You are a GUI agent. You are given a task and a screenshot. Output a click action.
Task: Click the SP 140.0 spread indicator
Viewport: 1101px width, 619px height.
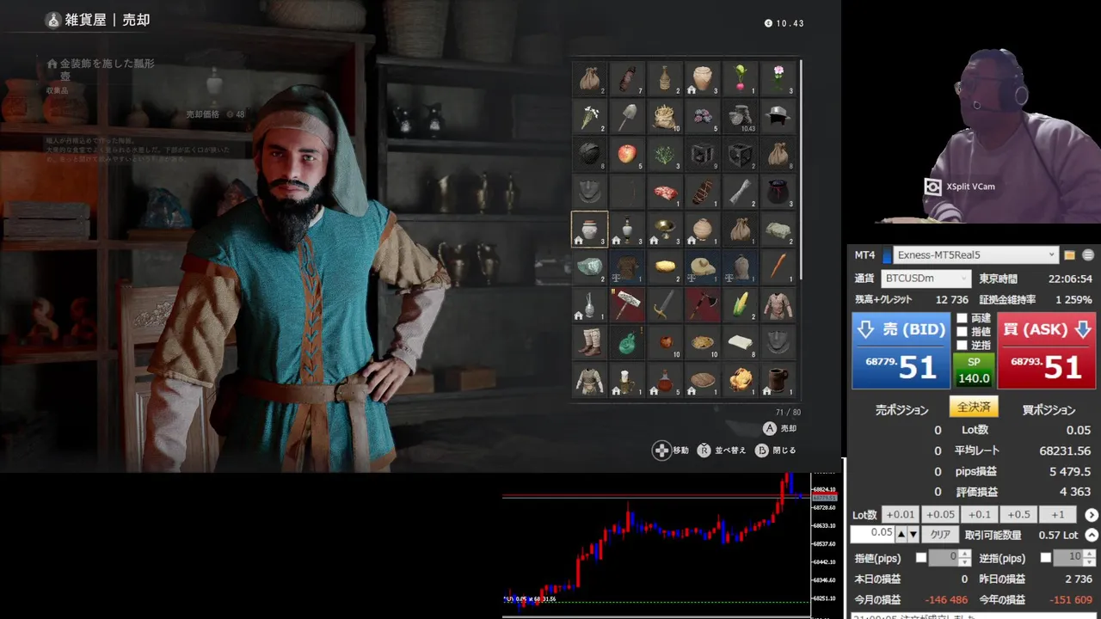974,370
